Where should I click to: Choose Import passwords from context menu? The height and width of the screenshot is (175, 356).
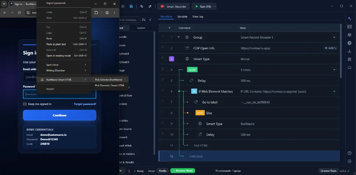click(x=64, y=3)
